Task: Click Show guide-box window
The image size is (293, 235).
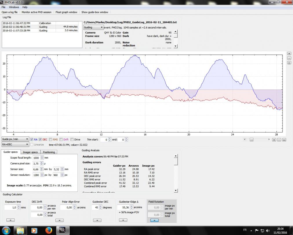Action: (x=95, y=12)
